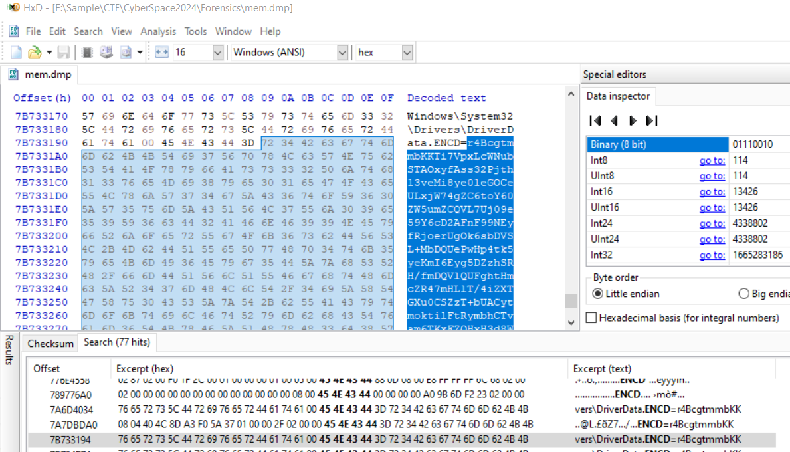The width and height of the screenshot is (790, 452).
Task: Click the UInt24 'go to:' link
Action: click(712, 239)
